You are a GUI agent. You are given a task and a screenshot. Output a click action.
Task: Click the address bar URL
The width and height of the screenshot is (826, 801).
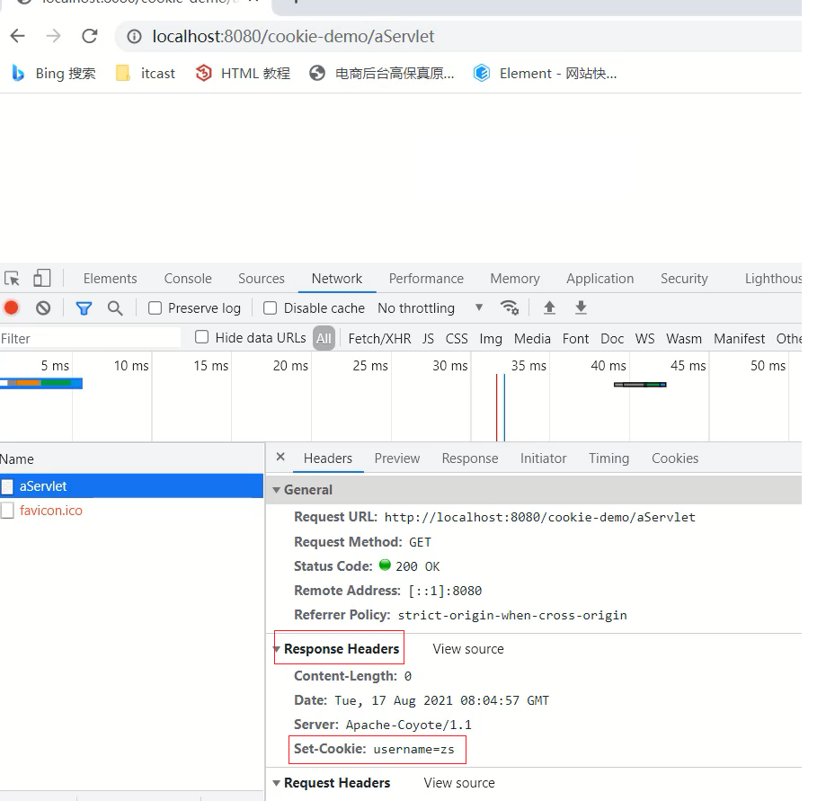[293, 36]
